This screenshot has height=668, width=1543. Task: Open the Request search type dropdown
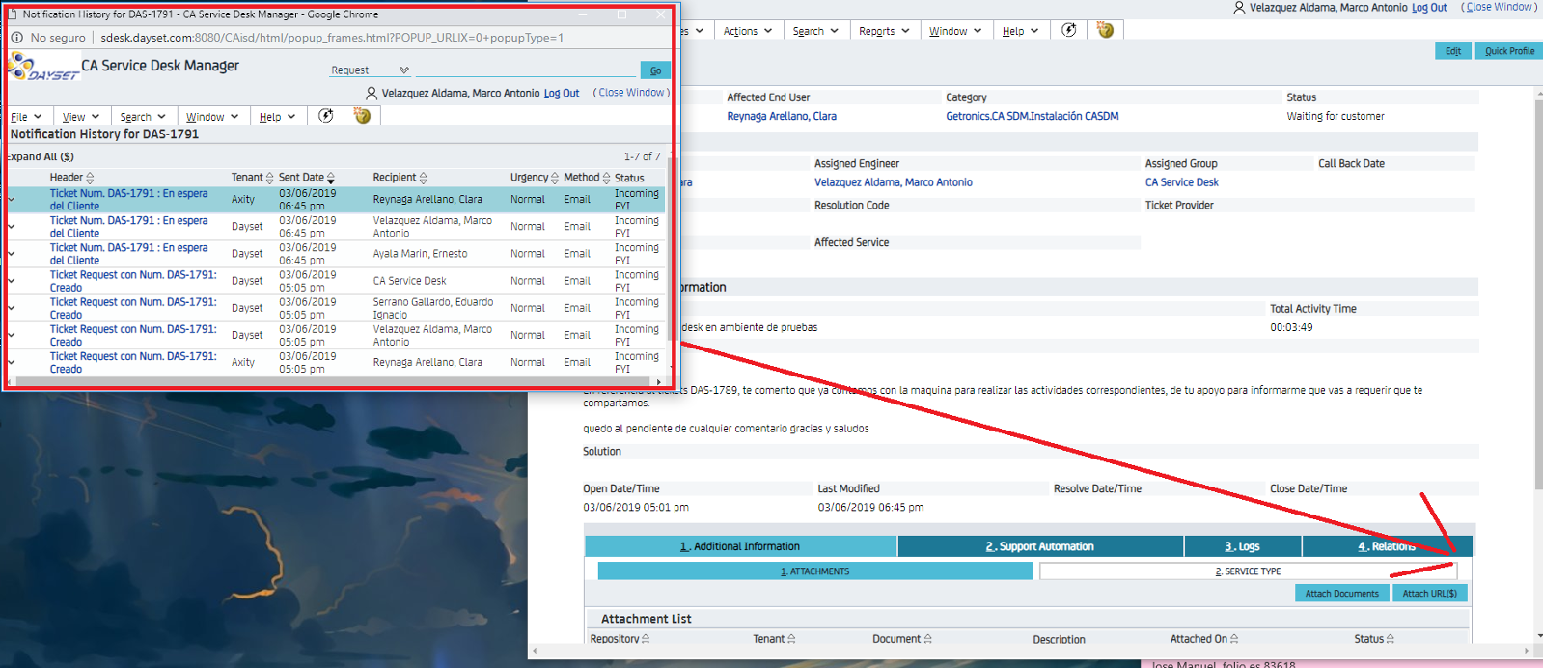coord(371,70)
